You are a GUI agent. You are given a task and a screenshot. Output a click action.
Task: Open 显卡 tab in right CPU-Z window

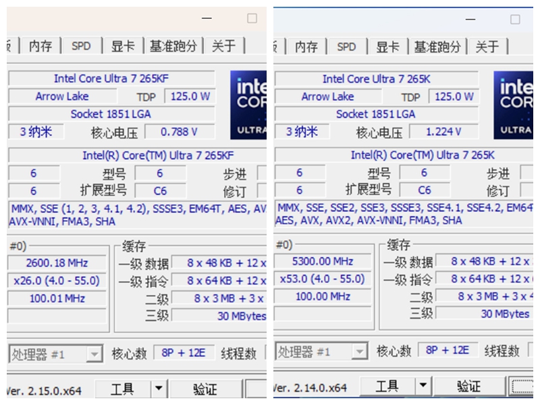387,47
